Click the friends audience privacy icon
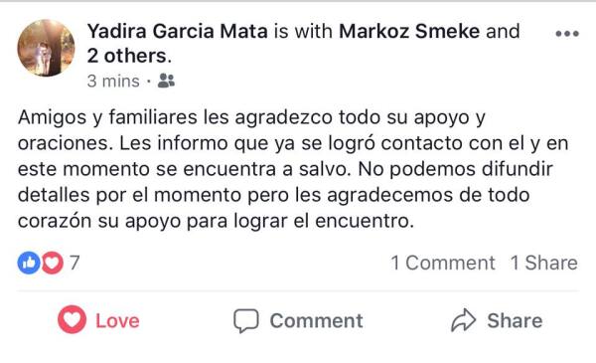This screenshot has width=596, height=363. click(166, 81)
